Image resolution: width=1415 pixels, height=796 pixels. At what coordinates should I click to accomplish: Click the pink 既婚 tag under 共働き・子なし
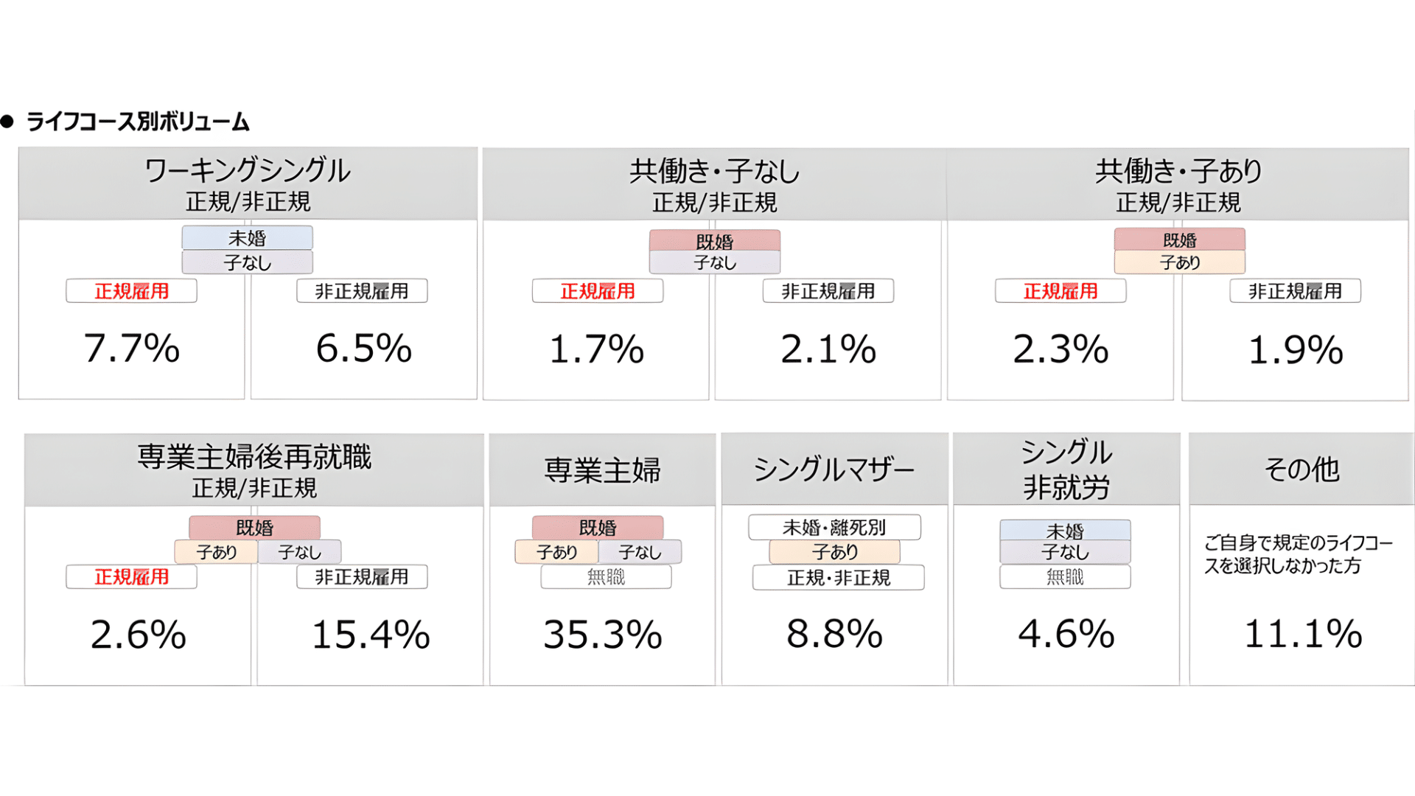click(714, 241)
